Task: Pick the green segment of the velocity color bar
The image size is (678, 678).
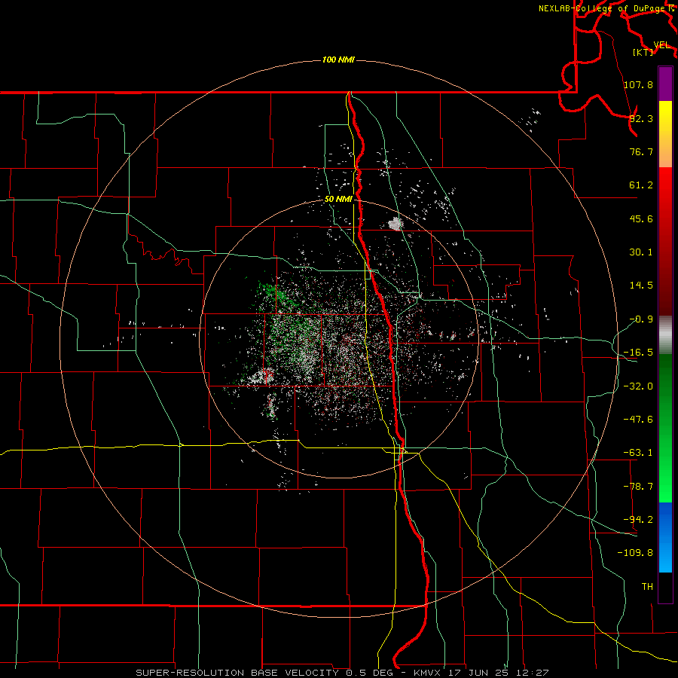Action: 665,428
